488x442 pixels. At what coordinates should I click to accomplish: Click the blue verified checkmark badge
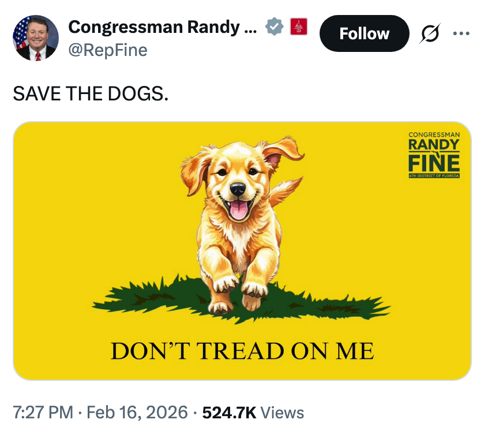click(x=273, y=27)
